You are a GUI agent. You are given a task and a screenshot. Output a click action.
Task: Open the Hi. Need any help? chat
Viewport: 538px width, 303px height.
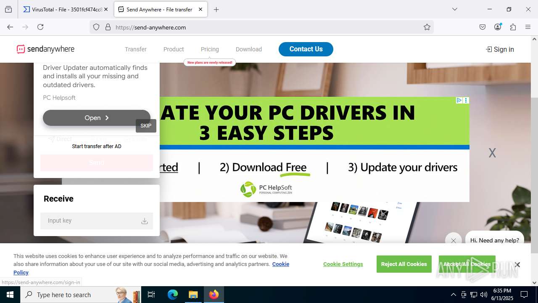pos(495,240)
